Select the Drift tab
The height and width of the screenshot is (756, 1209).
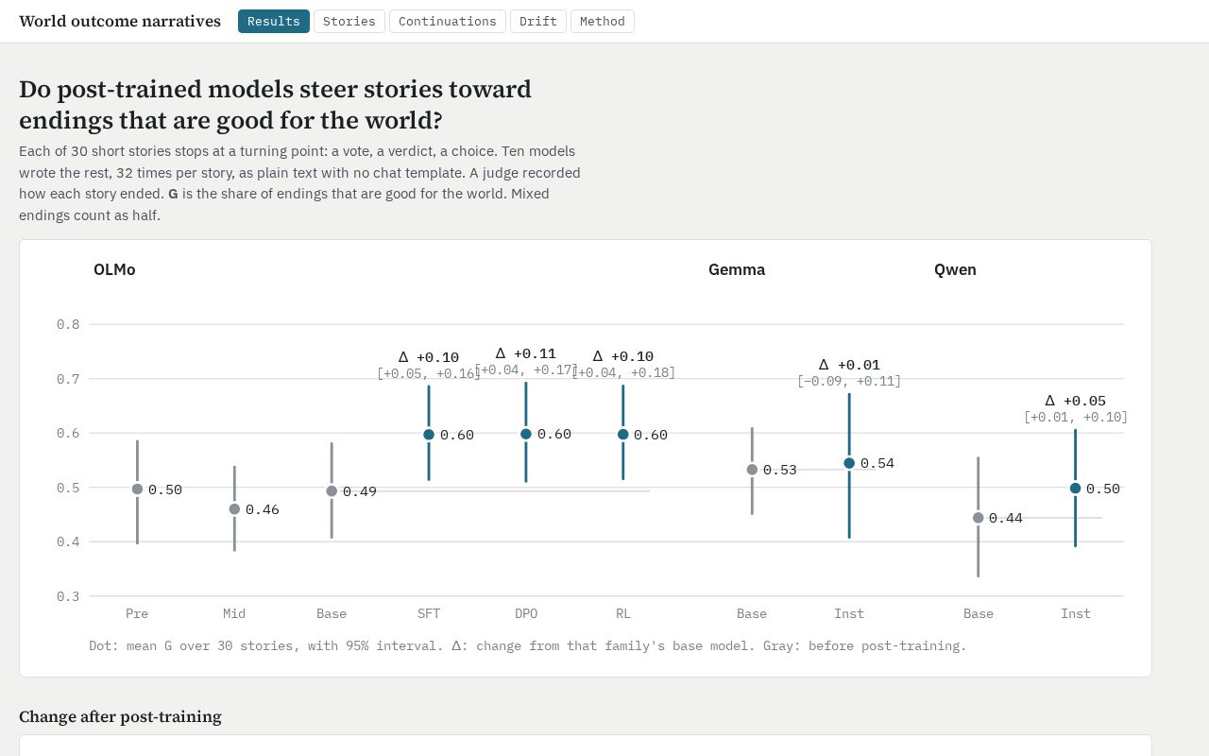click(x=538, y=21)
